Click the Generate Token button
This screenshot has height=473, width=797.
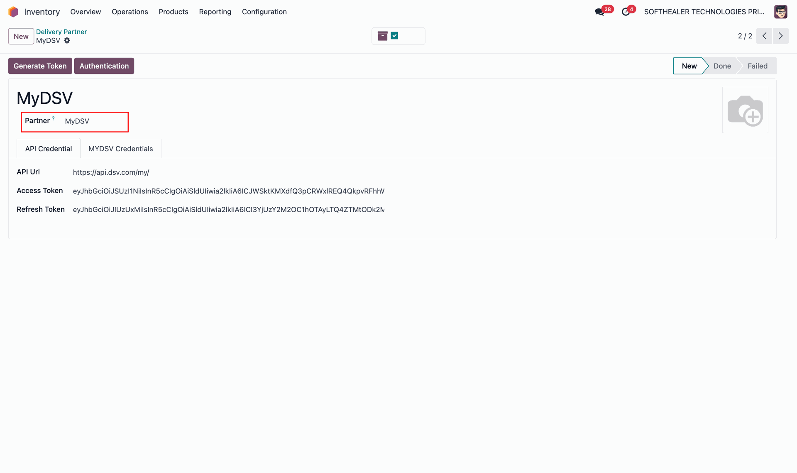pos(40,66)
